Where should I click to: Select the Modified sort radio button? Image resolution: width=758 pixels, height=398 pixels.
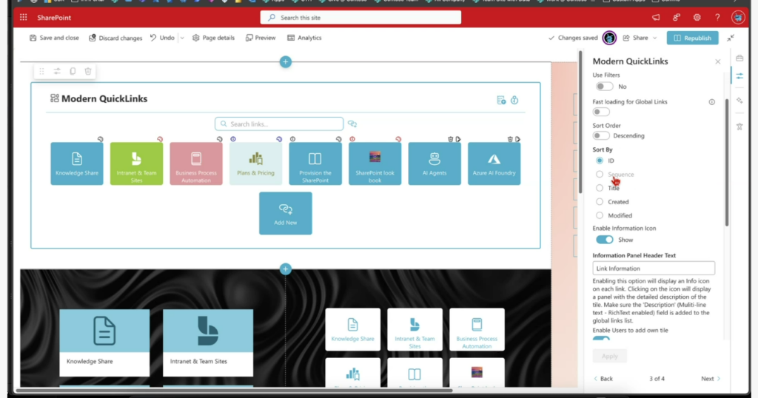point(600,215)
